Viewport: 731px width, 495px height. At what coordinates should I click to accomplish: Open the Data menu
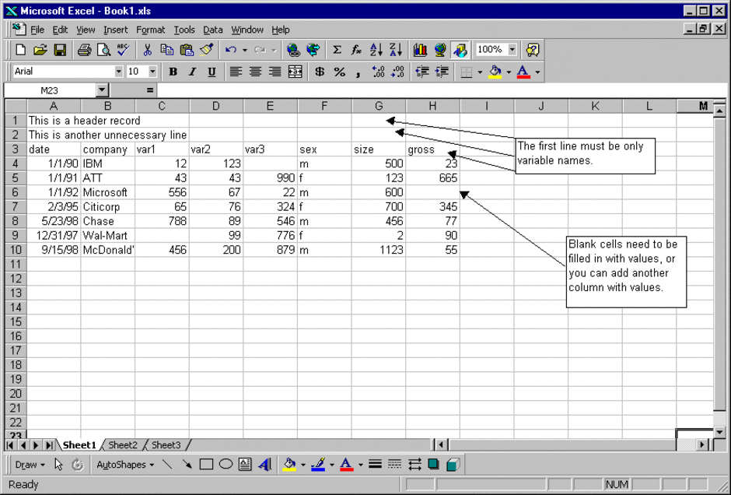[212, 30]
